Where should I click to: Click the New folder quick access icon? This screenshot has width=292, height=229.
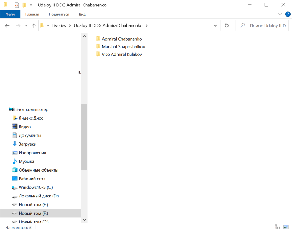[x=25, y=5]
